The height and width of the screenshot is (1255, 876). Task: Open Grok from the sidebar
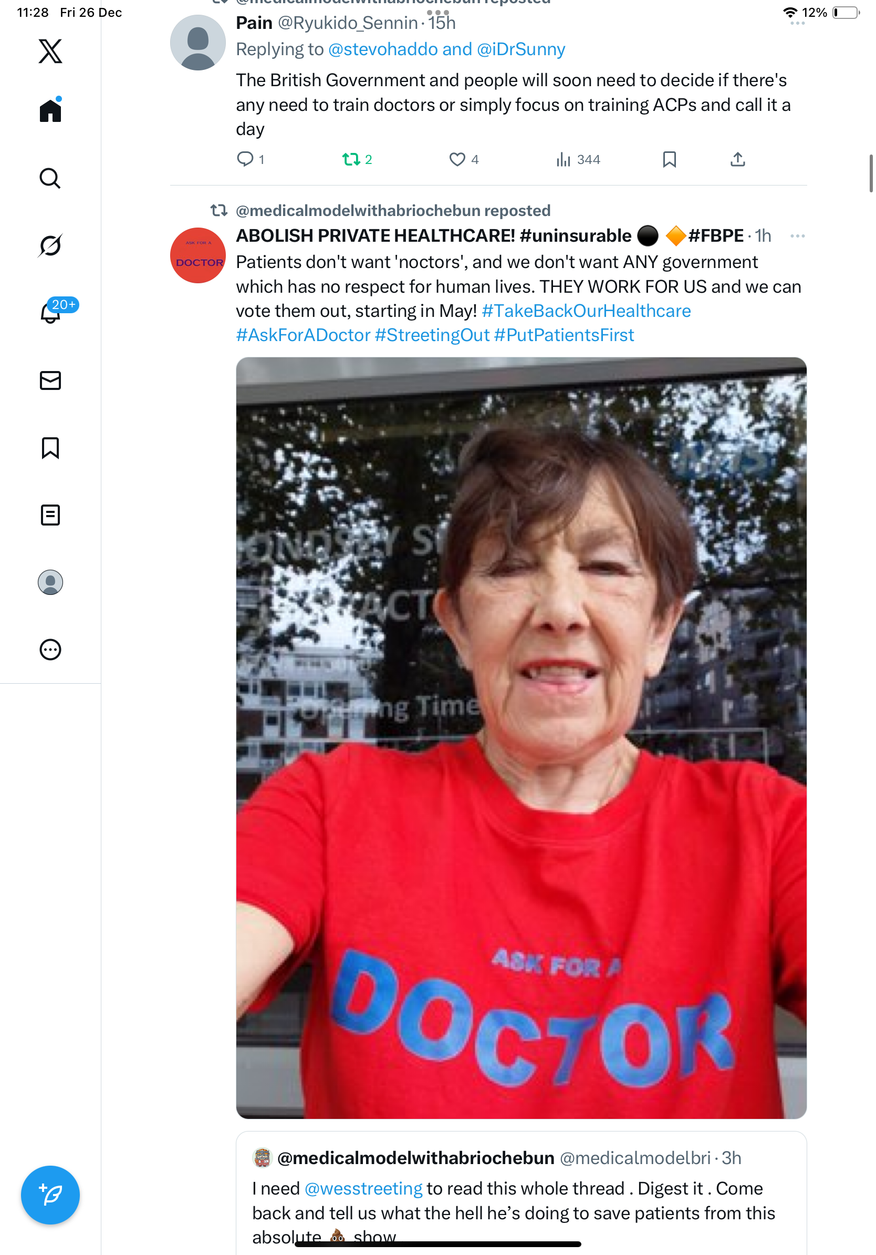click(x=50, y=245)
